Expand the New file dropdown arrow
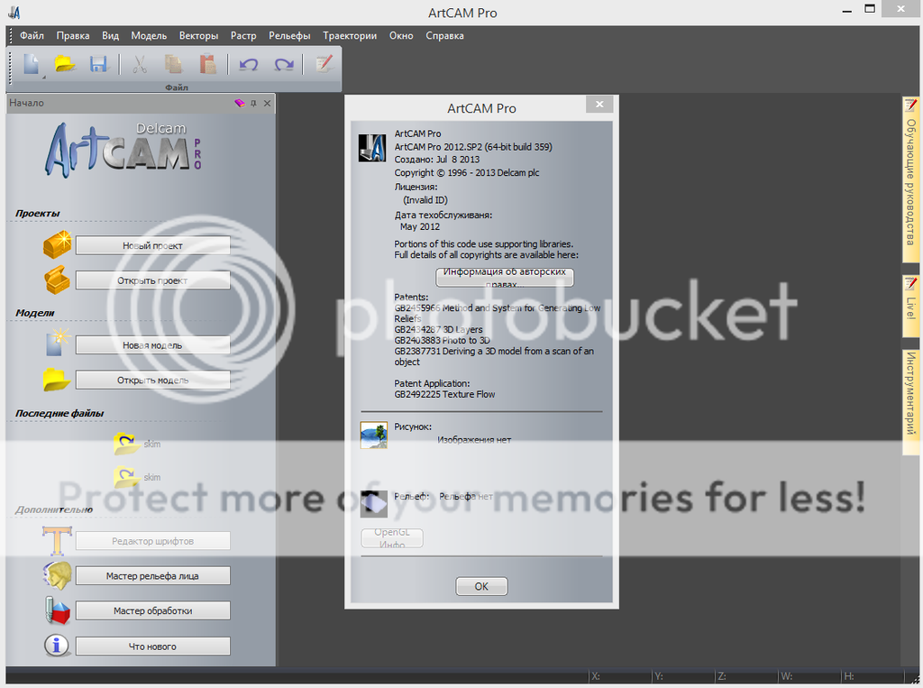Screen dimensions: 923x688 click(43, 76)
